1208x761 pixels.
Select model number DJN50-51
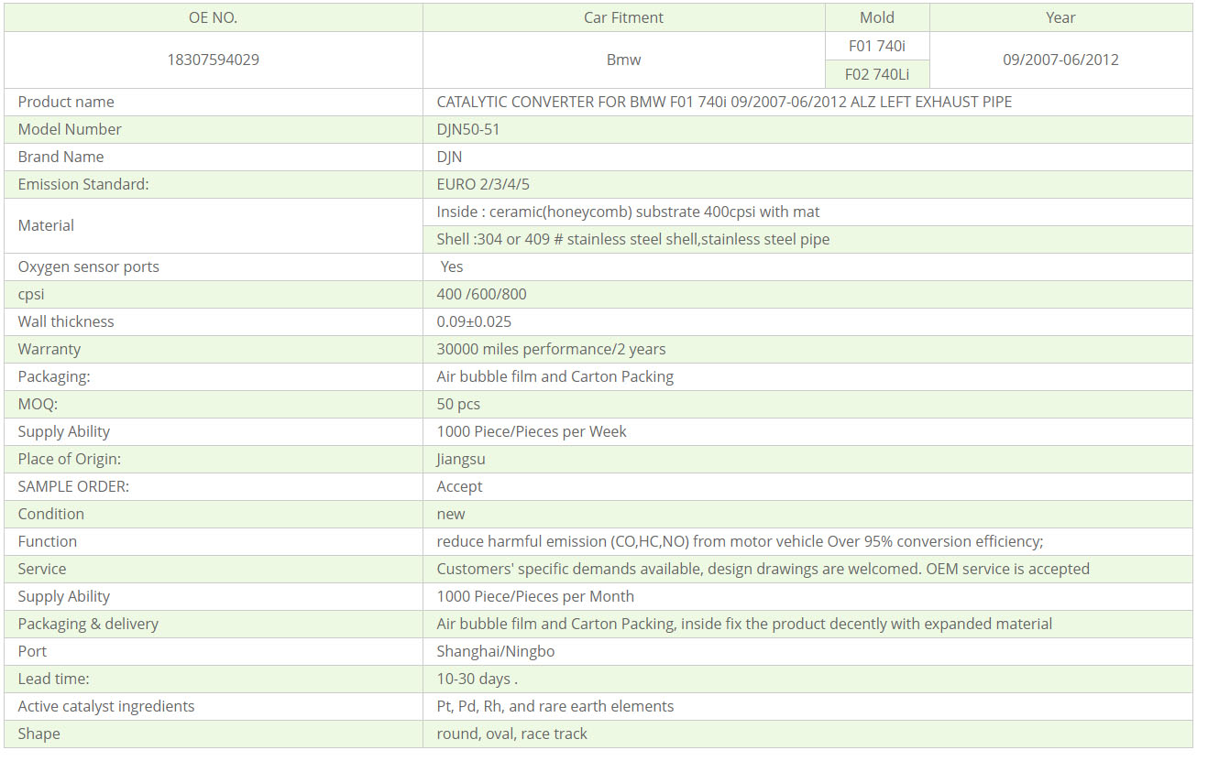(x=468, y=129)
